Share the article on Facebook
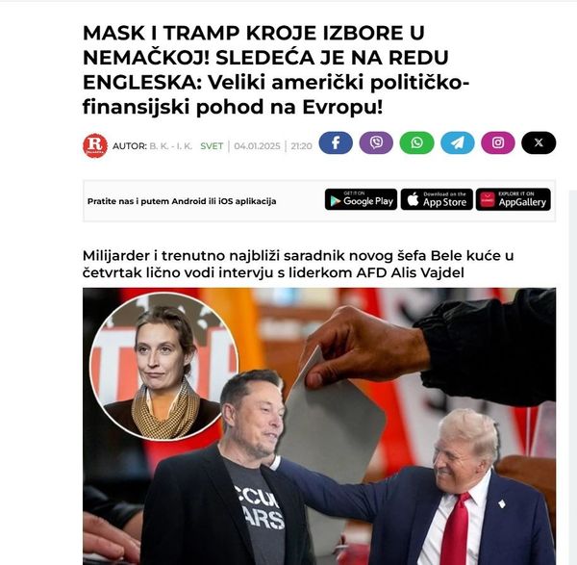The width and height of the screenshot is (577, 565). 336,142
